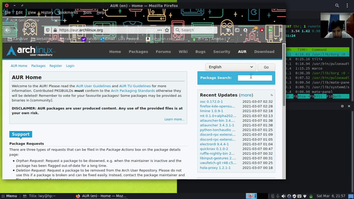Close the Tilix terminal pane
The height and width of the screenshot is (199, 354).
click(349, 106)
